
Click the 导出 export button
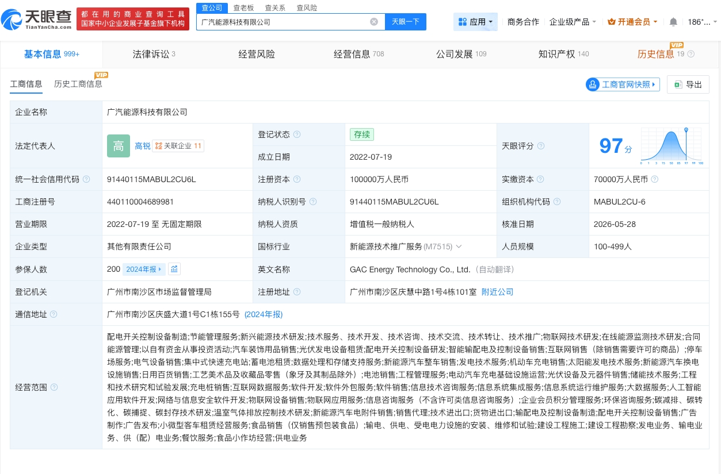click(x=688, y=84)
